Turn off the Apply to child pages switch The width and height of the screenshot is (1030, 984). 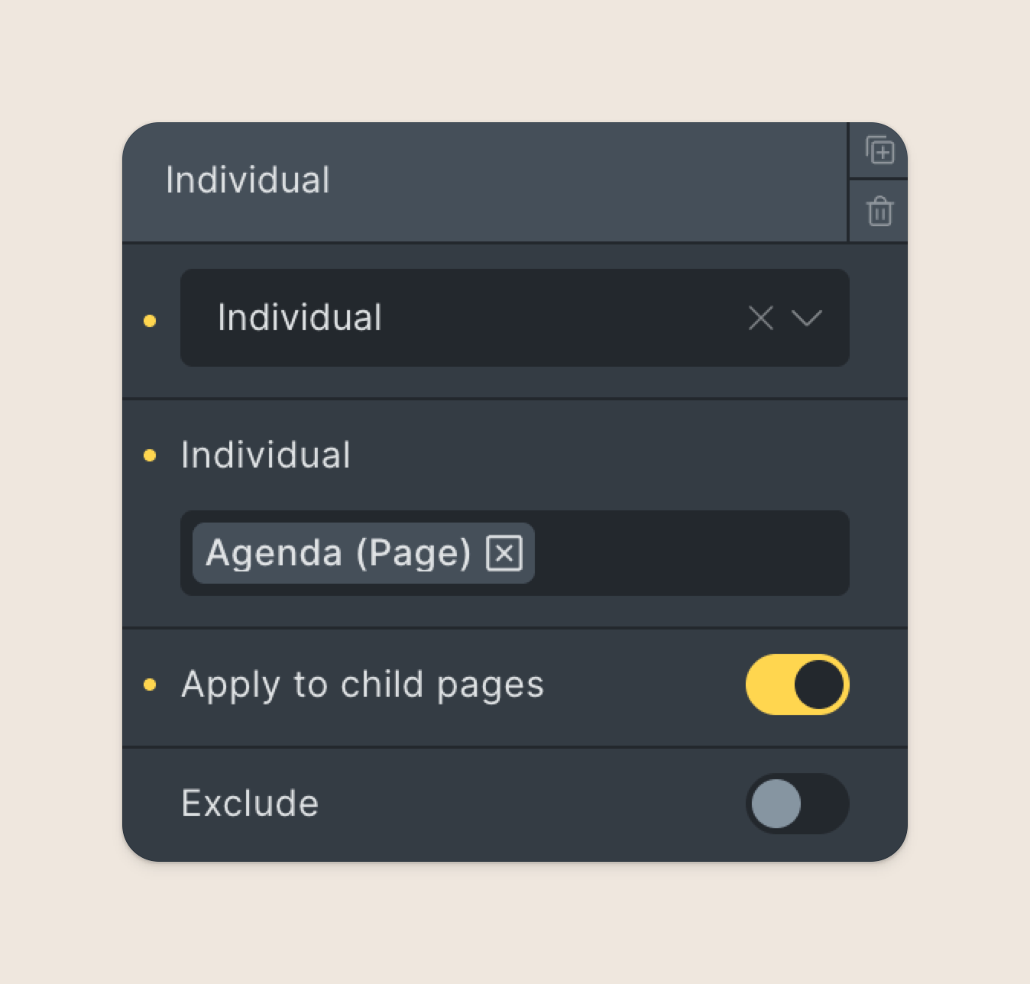797,685
